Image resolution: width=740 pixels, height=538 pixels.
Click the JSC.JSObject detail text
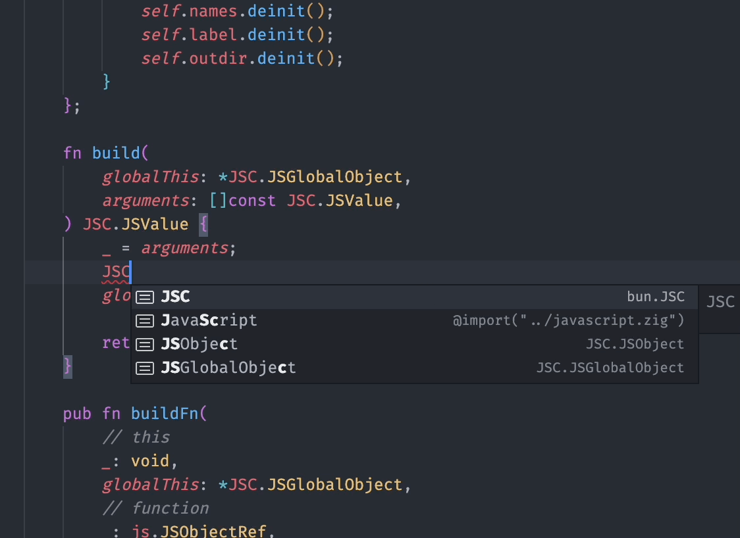tap(635, 344)
